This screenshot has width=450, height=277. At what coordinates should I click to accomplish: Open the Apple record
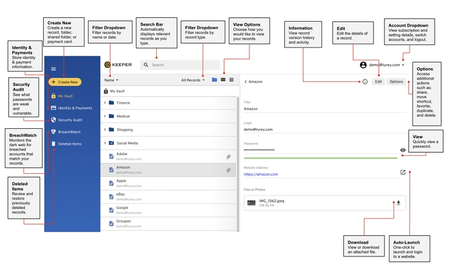pos(168,183)
